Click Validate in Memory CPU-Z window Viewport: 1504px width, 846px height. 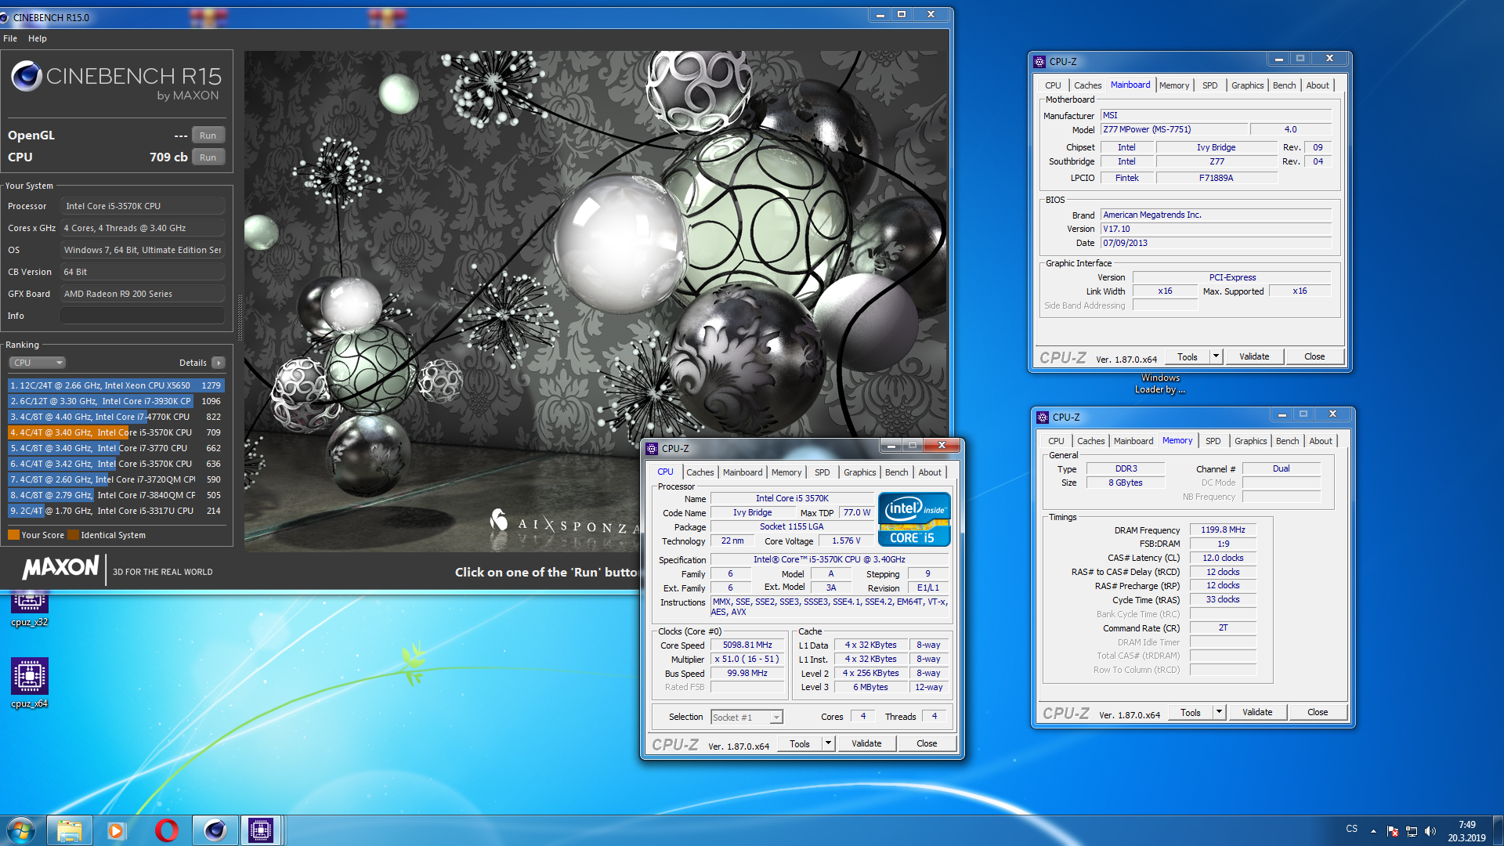(1257, 712)
